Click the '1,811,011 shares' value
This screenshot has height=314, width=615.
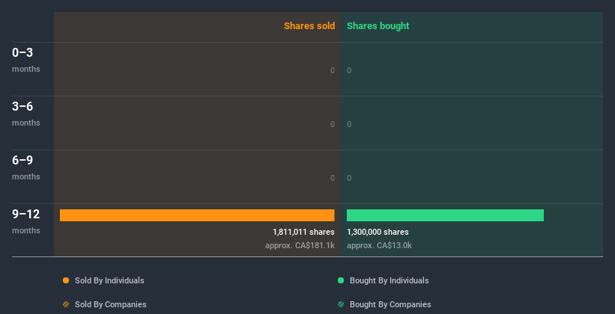[303, 232]
